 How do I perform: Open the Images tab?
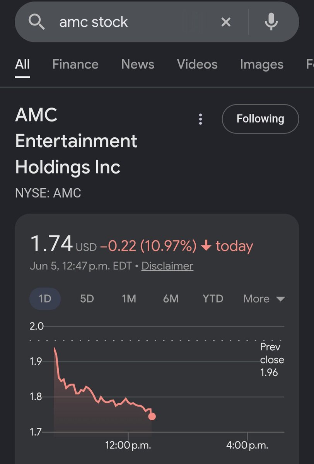tap(262, 64)
